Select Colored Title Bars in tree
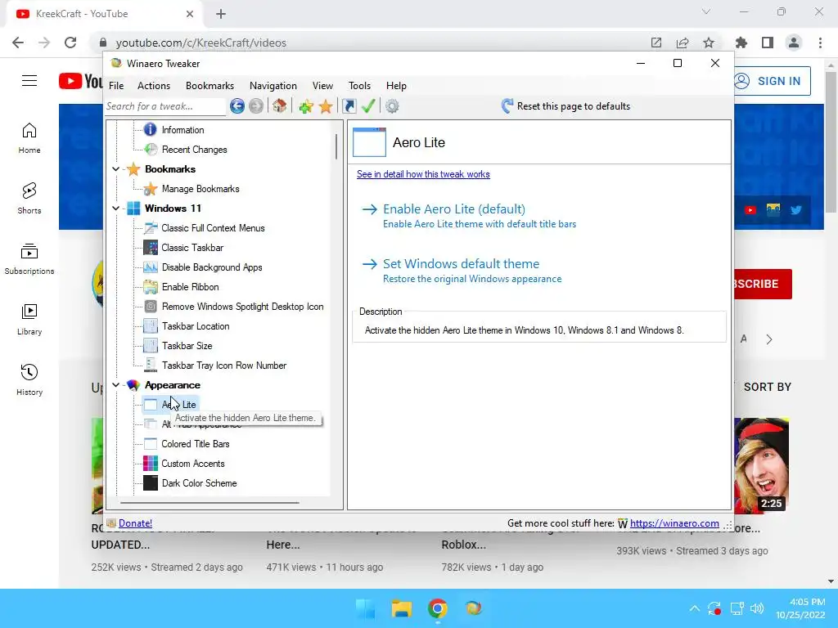Screen dimensions: 838x628 point(196,444)
